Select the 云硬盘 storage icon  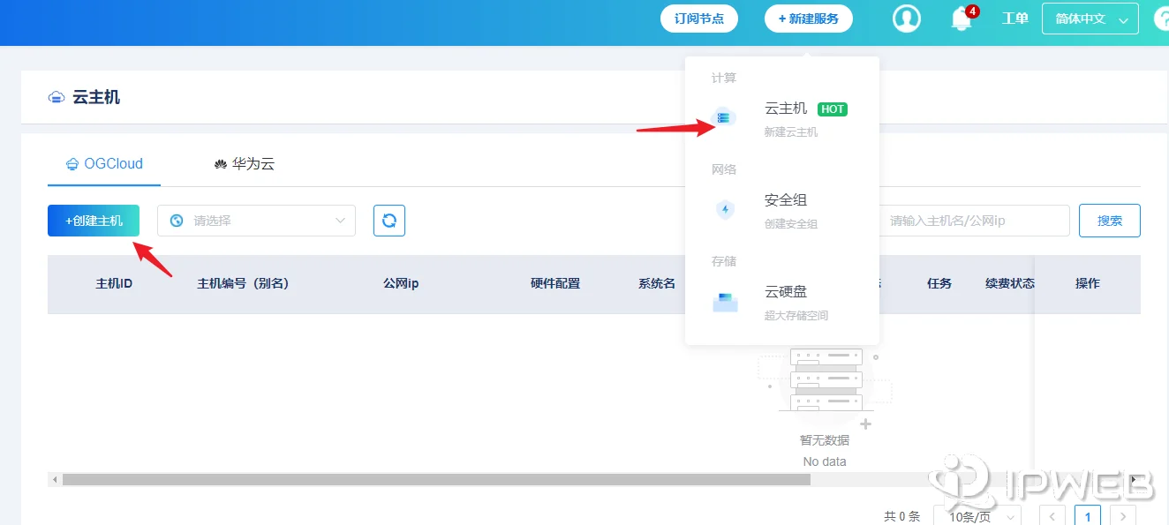point(724,301)
